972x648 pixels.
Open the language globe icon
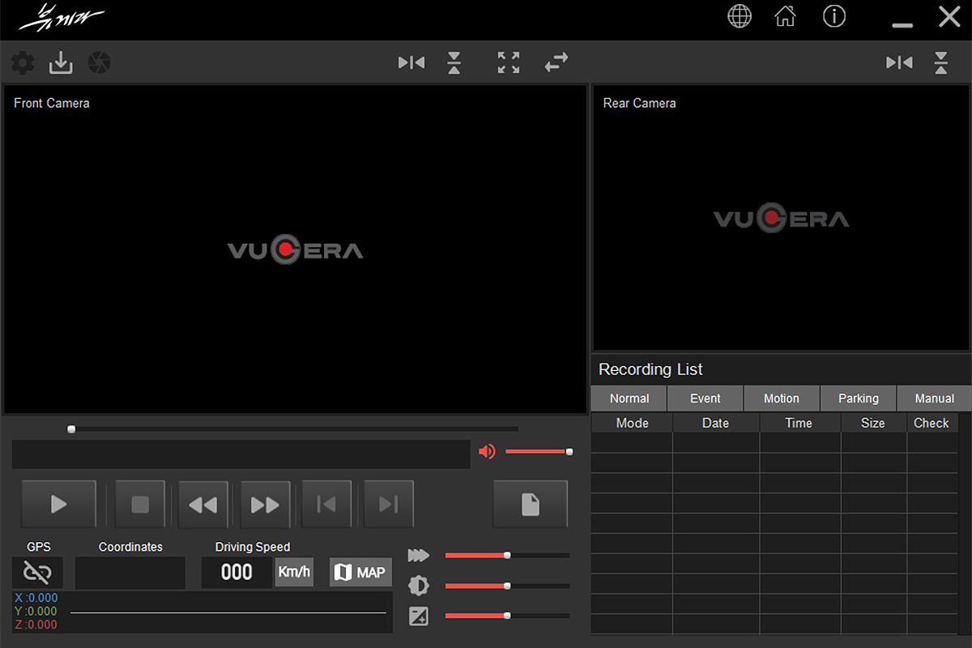[x=740, y=16]
